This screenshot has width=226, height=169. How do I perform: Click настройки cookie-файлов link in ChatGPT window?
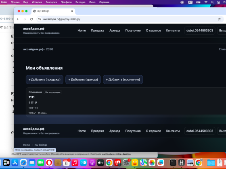coord(116,154)
